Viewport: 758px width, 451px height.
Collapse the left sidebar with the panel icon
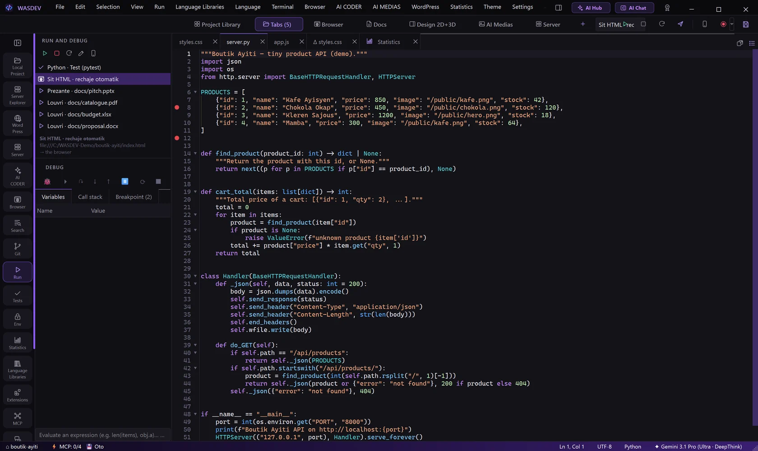(18, 43)
